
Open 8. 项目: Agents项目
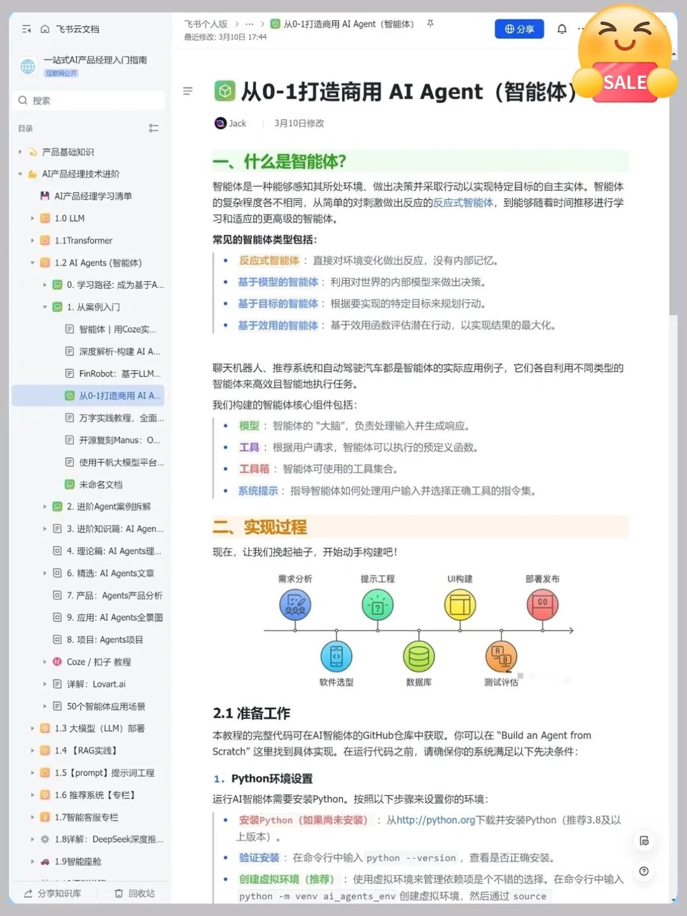click(98, 640)
